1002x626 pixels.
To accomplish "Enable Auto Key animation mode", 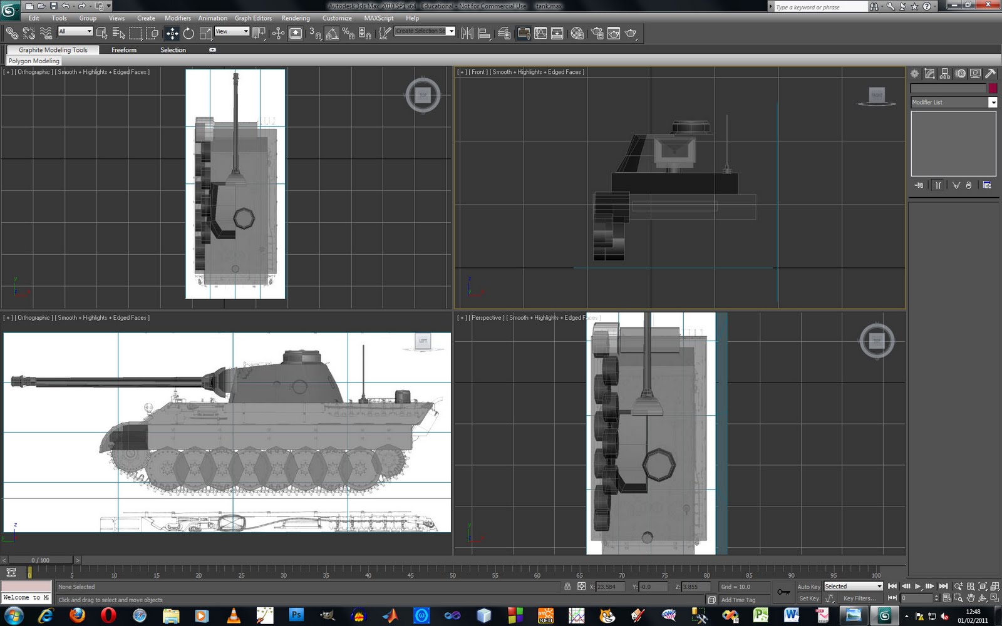I will pos(808,587).
